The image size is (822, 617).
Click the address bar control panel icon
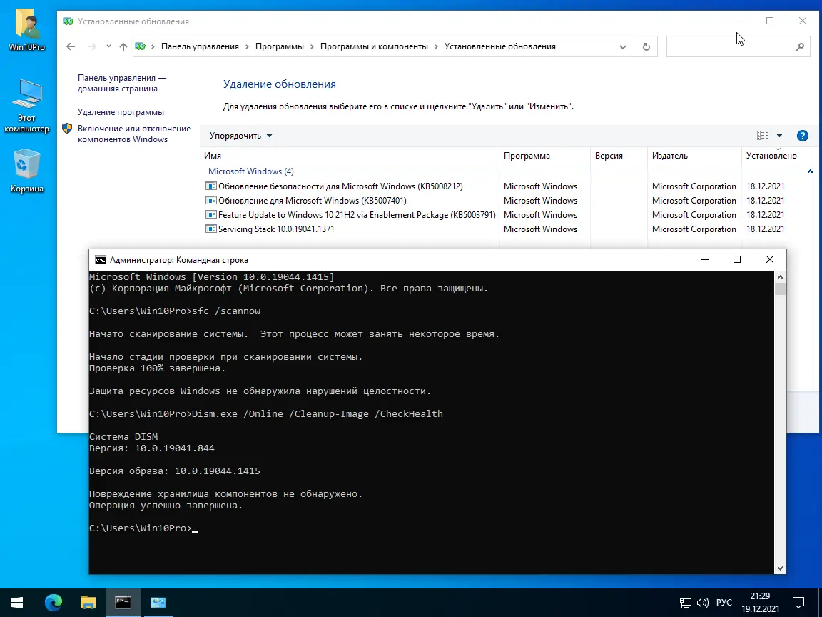pyautogui.click(x=141, y=46)
